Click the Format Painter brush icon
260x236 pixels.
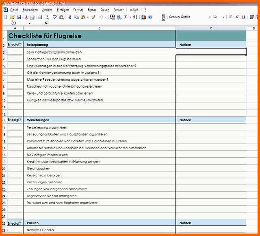click(93, 17)
